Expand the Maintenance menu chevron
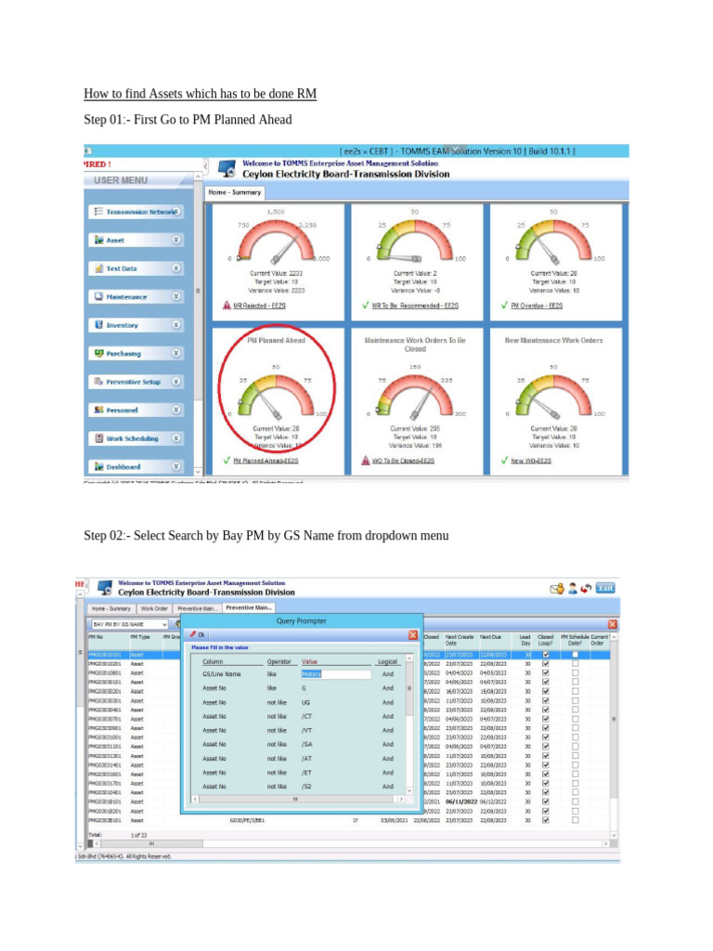This screenshot has width=713, height=951. click(x=175, y=296)
